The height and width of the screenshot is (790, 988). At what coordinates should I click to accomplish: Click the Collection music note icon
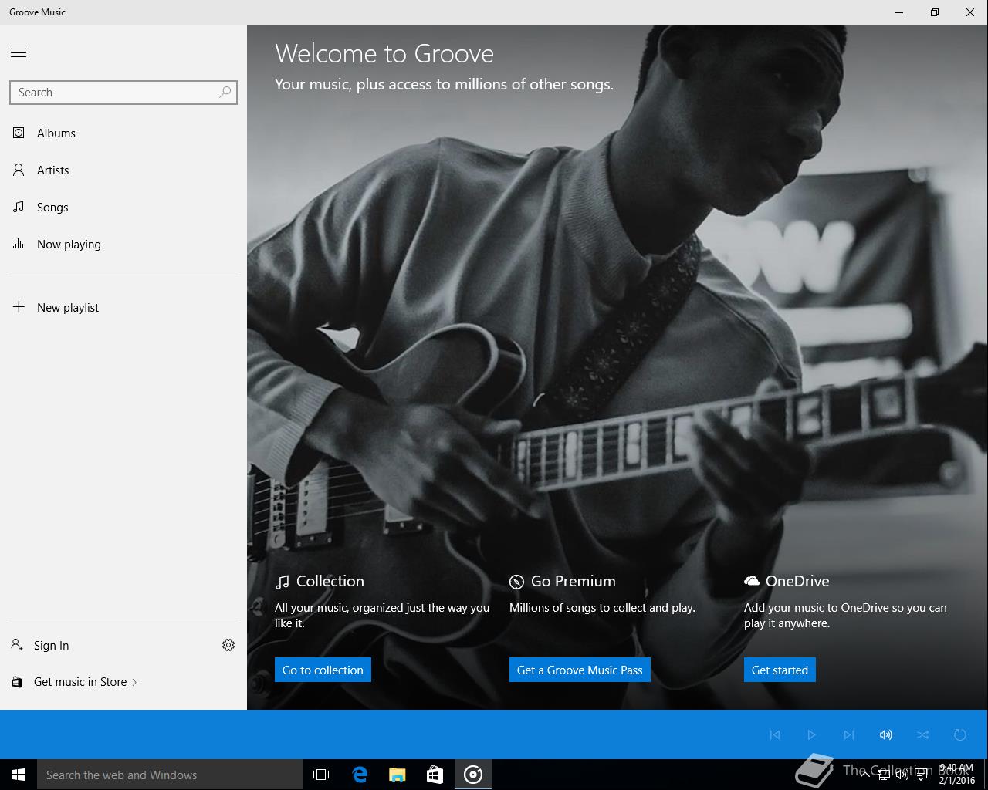[x=283, y=582]
